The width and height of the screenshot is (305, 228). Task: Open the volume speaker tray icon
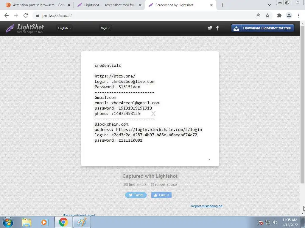click(275, 222)
